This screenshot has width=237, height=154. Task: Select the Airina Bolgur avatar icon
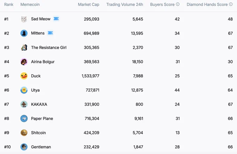pyautogui.click(x=24, y=62)
